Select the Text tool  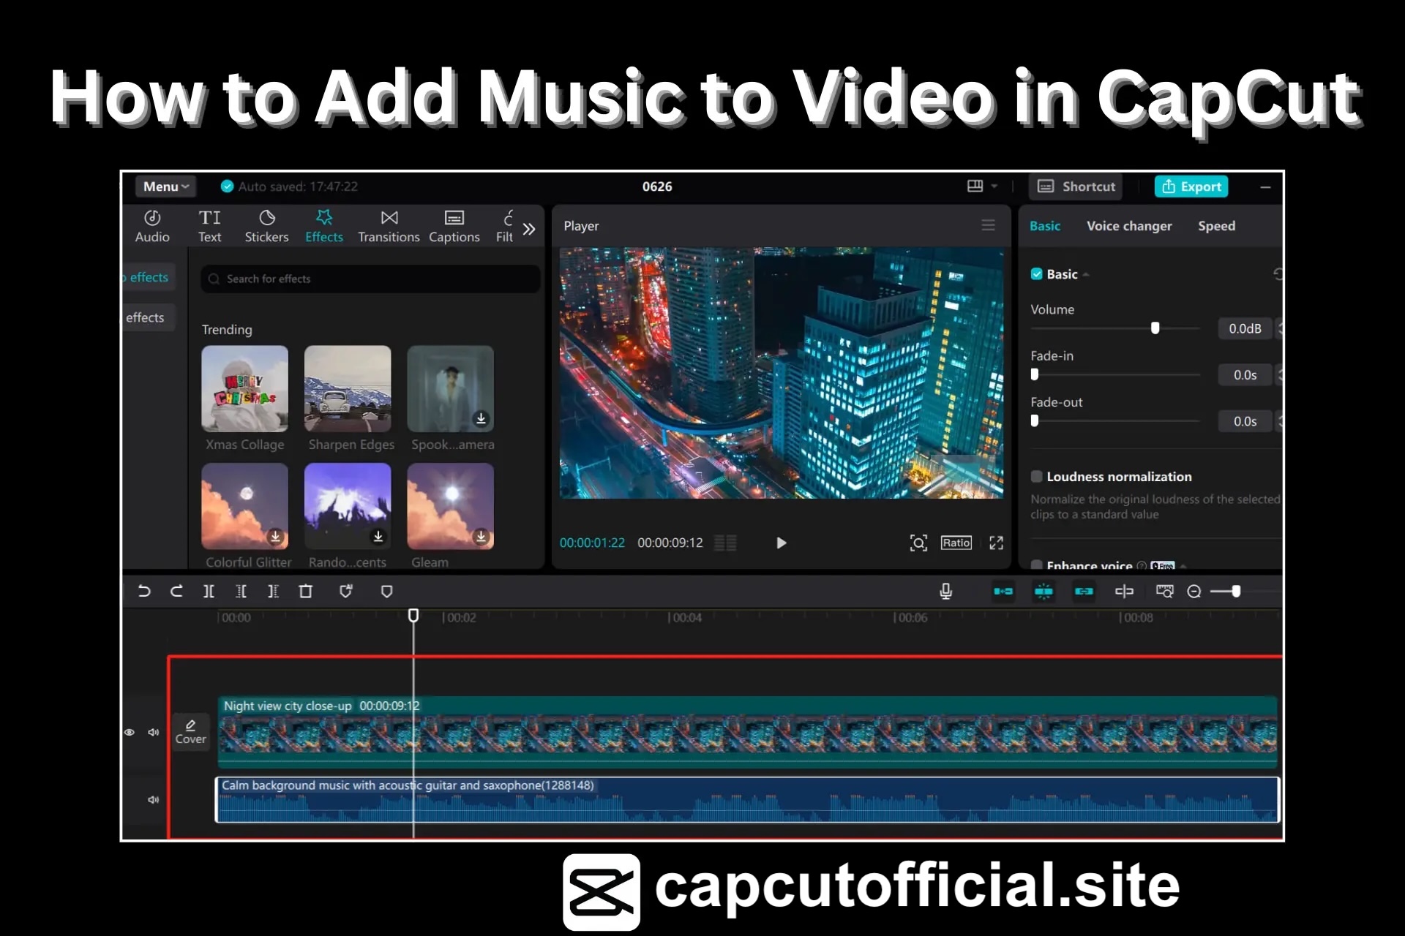(x=210, y=225)
